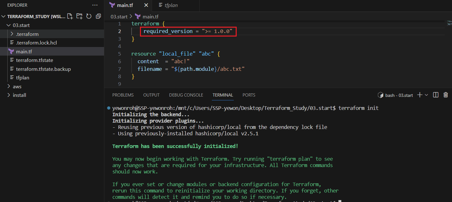Click the bash - 03.start terminal label
This screenshot has width=452, height=202.
click(x=399, y=95)
